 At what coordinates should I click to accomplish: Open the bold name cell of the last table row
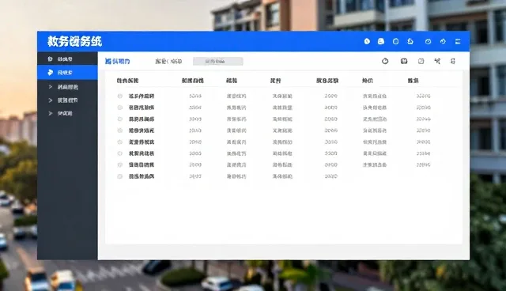[x=142, y=176]
